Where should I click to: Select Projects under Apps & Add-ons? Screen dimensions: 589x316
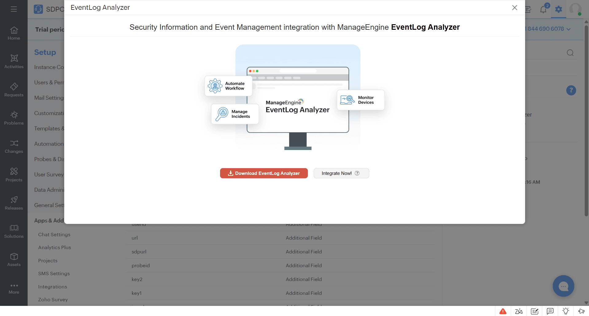click(x=48, y=260)
